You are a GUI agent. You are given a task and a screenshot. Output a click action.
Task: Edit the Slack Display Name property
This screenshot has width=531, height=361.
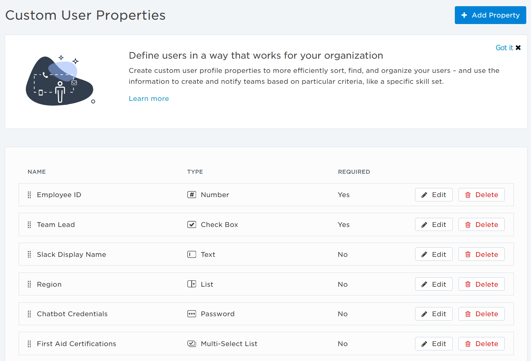click(x=434, y=254)
